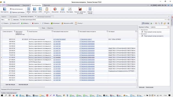Filter the Способ закупки column
Viewport: 173px width, 97px height.
52,32
